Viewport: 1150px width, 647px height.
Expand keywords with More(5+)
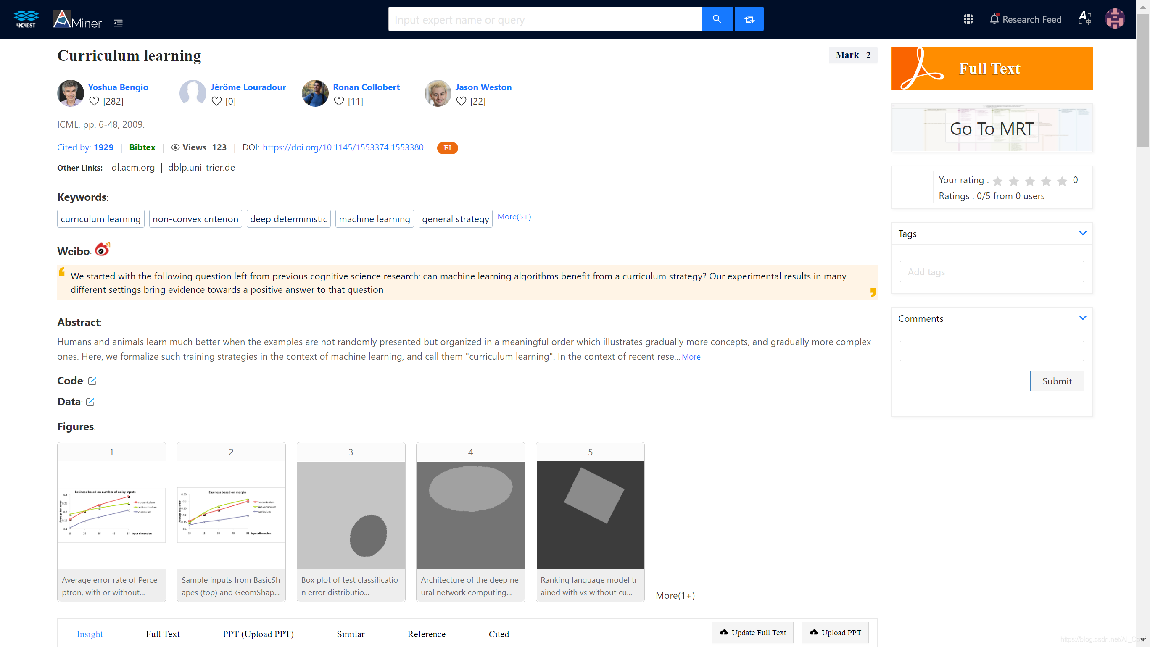[x=514, y=216]
